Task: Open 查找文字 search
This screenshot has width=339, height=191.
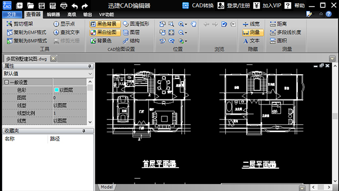Action: 66,32
